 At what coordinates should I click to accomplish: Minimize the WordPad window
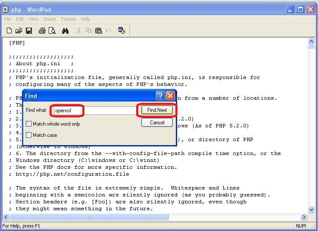tap(290, 9)
